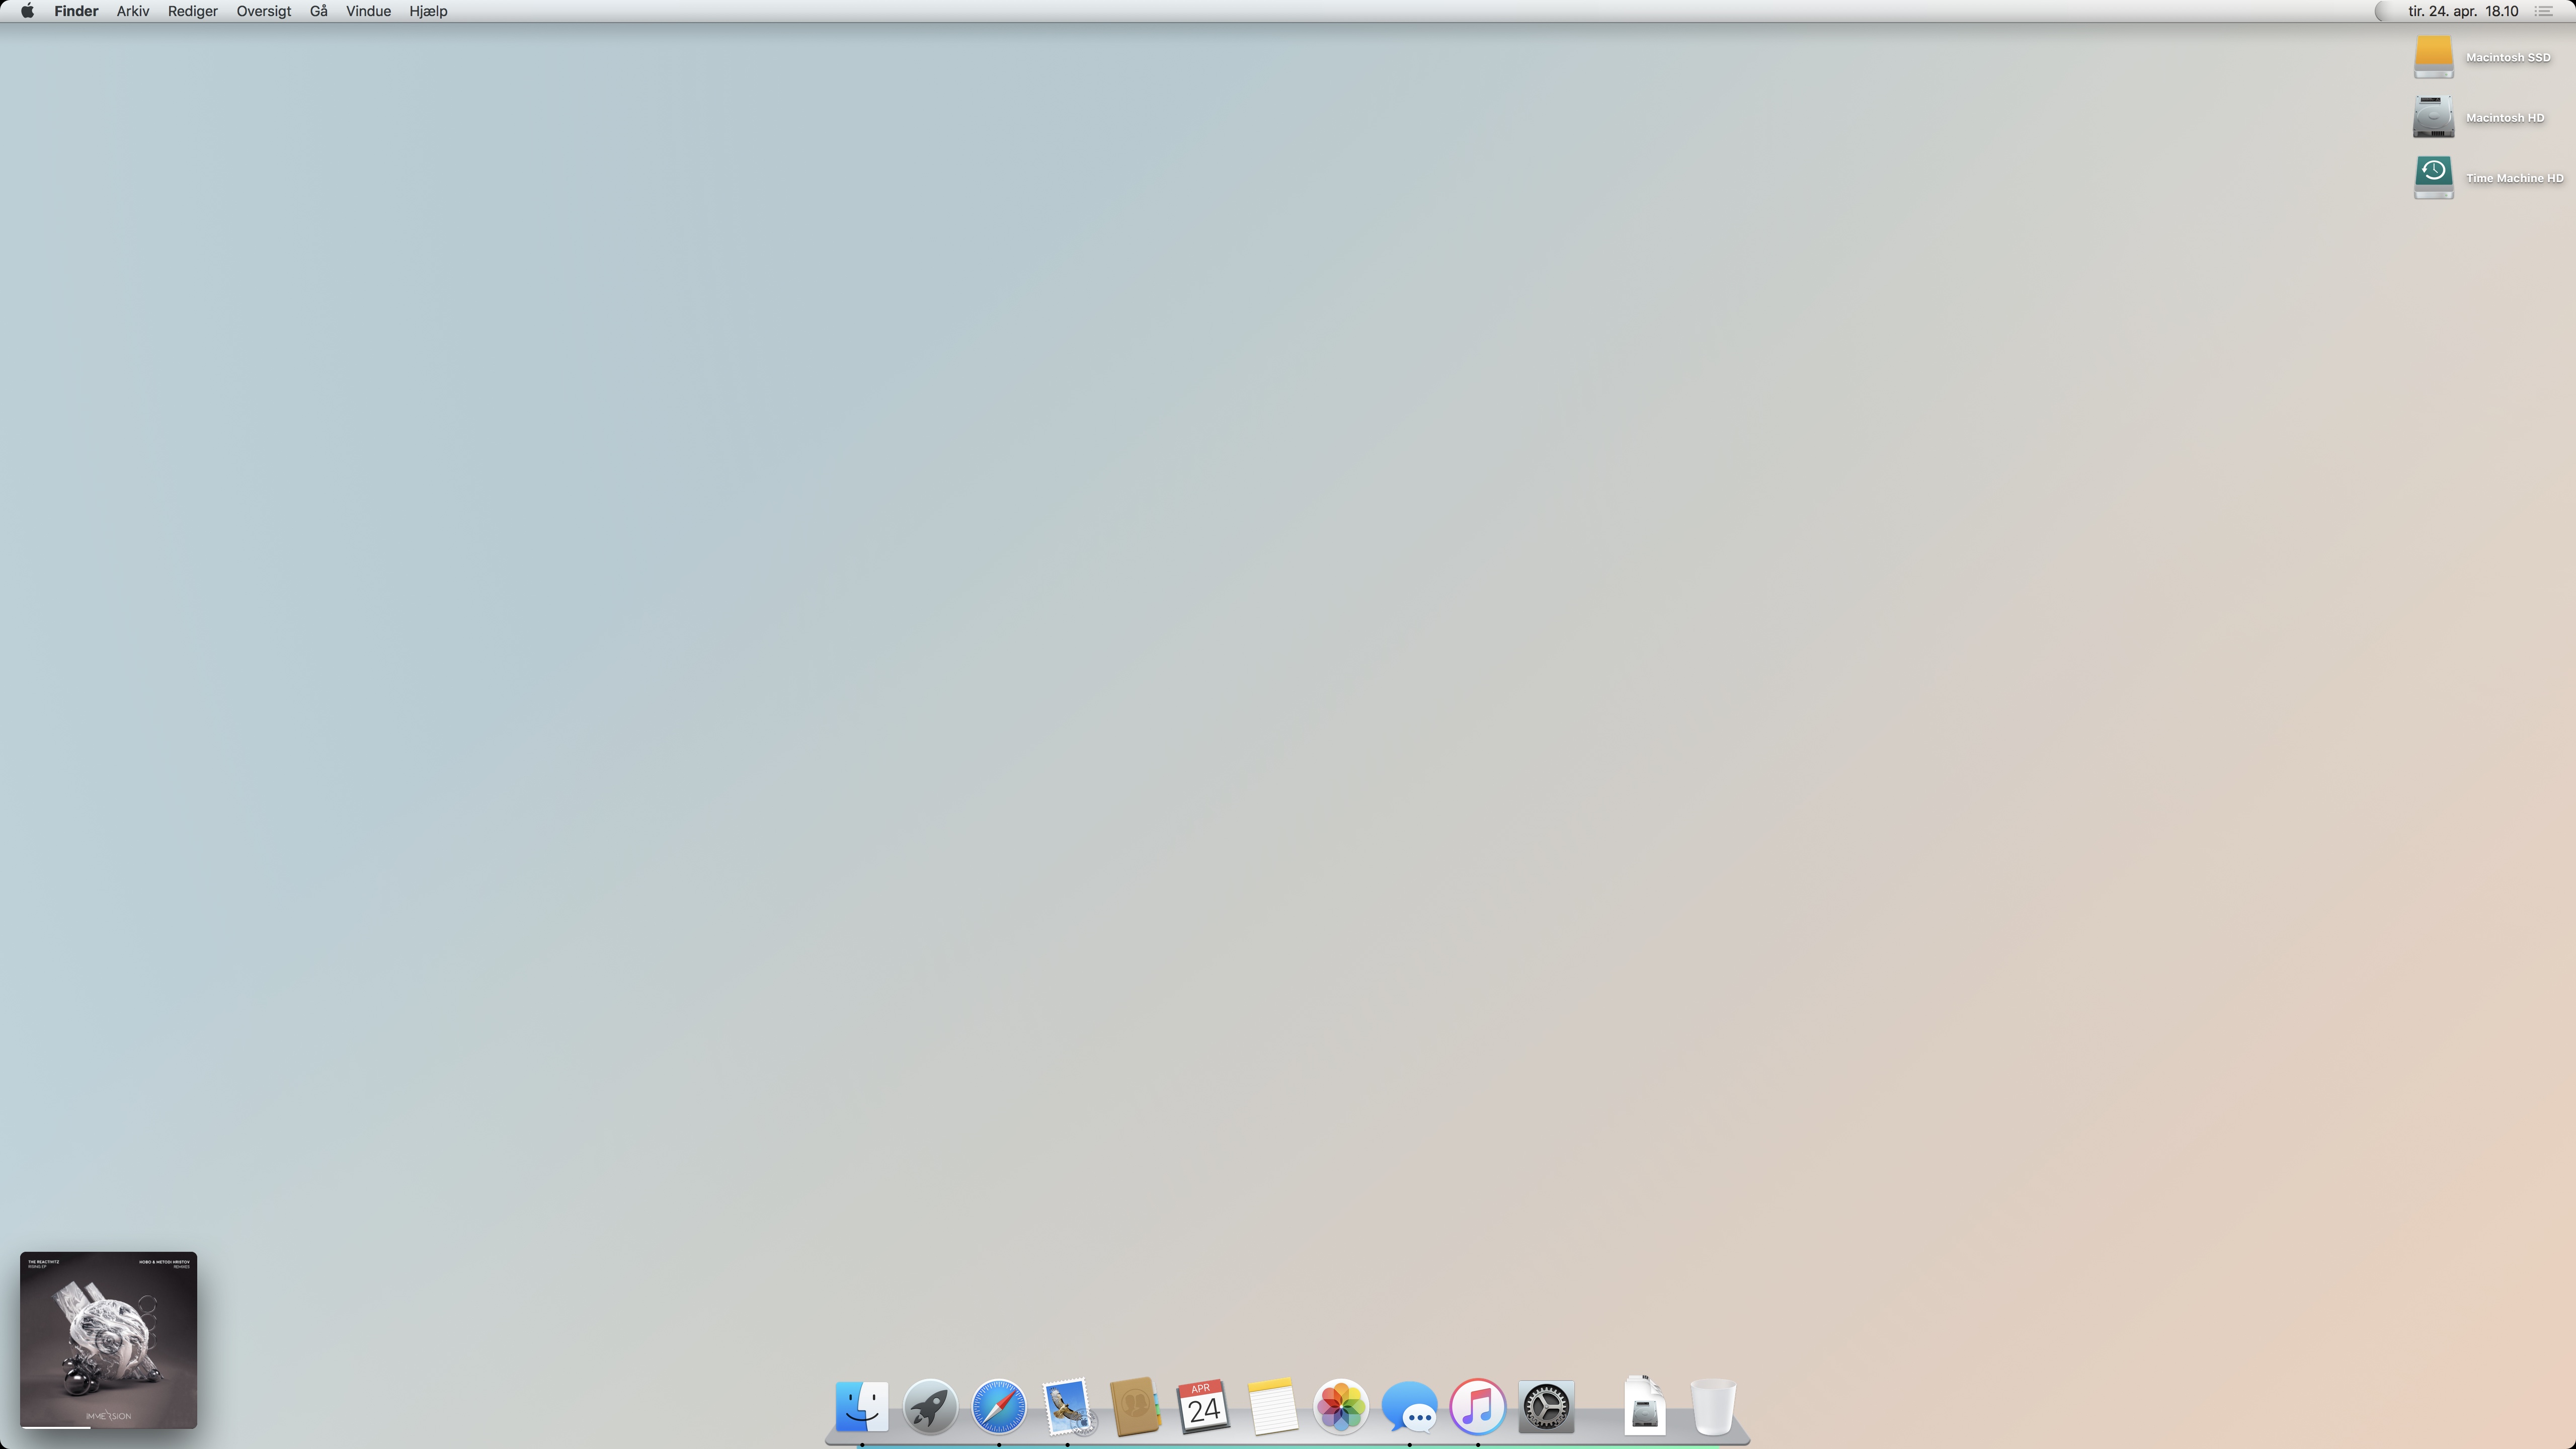
Task: Open the Hjælp menu
Action: (428, 11)
